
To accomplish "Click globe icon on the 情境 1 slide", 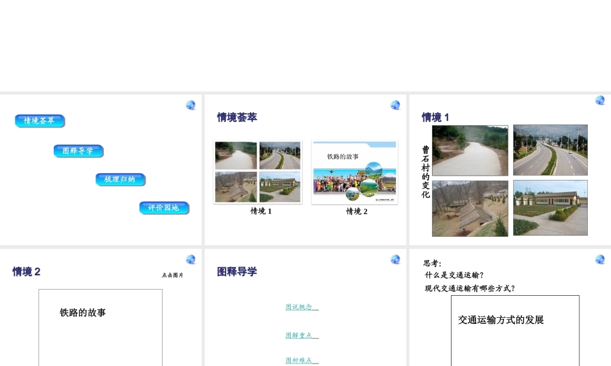I will click(600, 101).
